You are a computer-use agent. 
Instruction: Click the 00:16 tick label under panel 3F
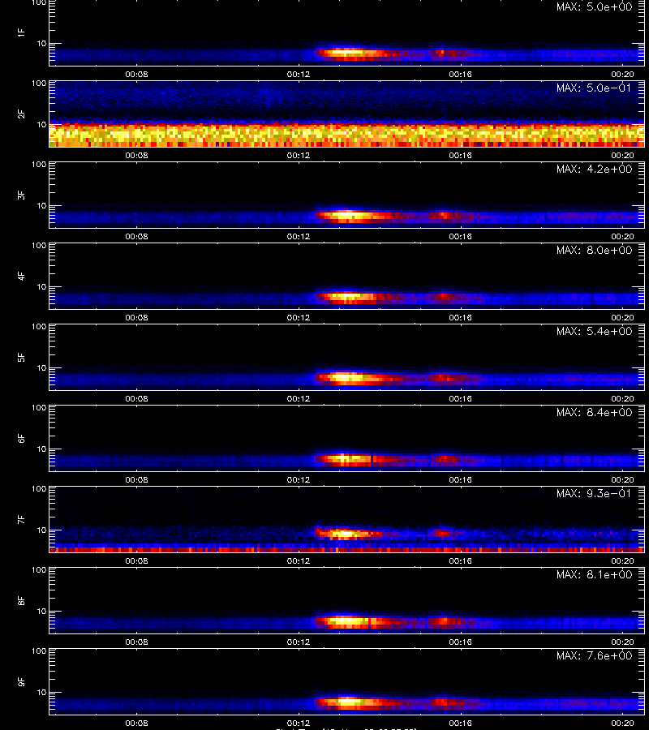tap(461, 237)
